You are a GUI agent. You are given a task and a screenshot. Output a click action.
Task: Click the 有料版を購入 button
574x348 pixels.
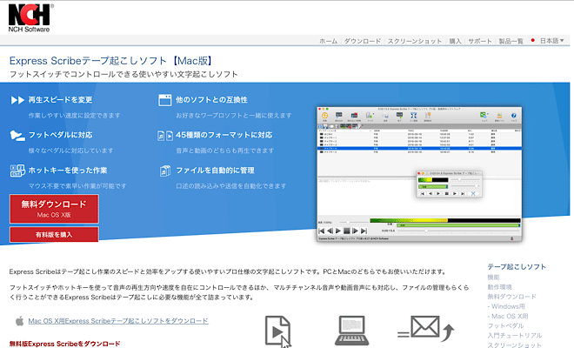tap(54, 234)
